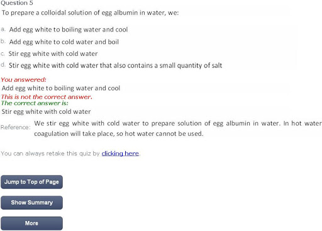Image resolution: width=322 pixels, height=231 pixels.
Task: Click the reference explanation about coagulation
Action: coord(178,128)
